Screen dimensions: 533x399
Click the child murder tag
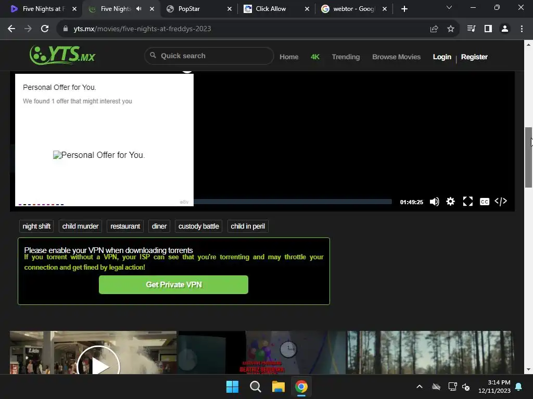[x=80, y=227]
